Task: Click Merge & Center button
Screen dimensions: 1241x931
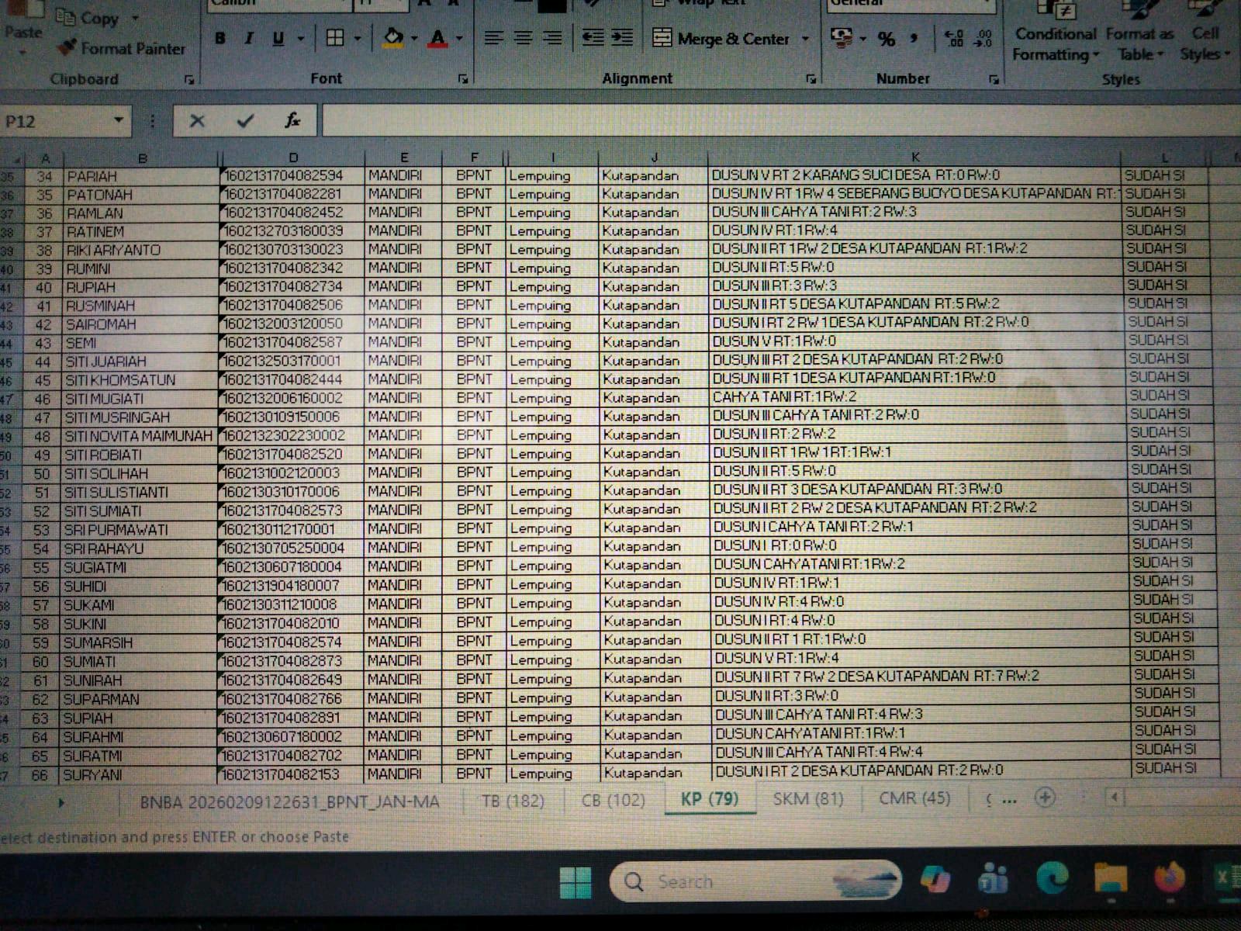Action: coord(721,38)
